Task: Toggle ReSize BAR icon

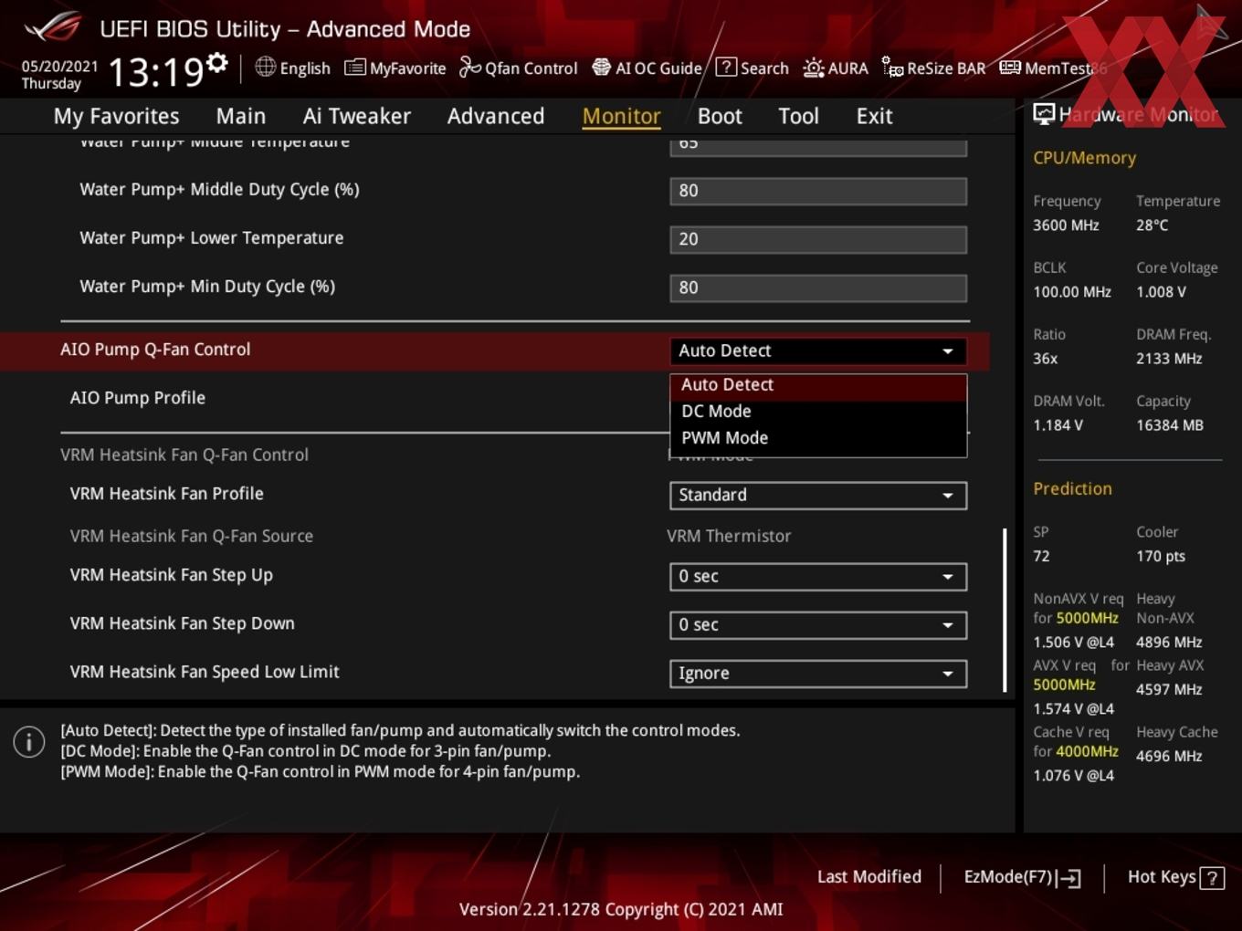Action: click(892, 67)
